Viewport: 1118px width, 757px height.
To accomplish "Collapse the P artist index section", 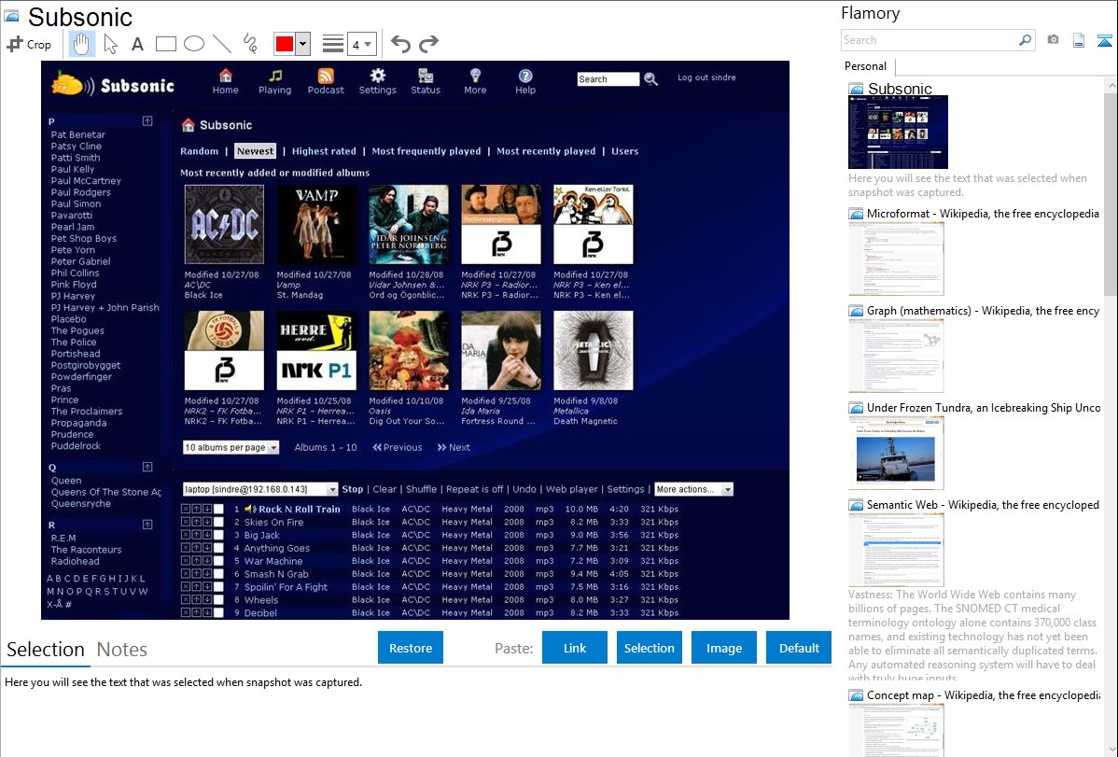I will click(147, 121).
